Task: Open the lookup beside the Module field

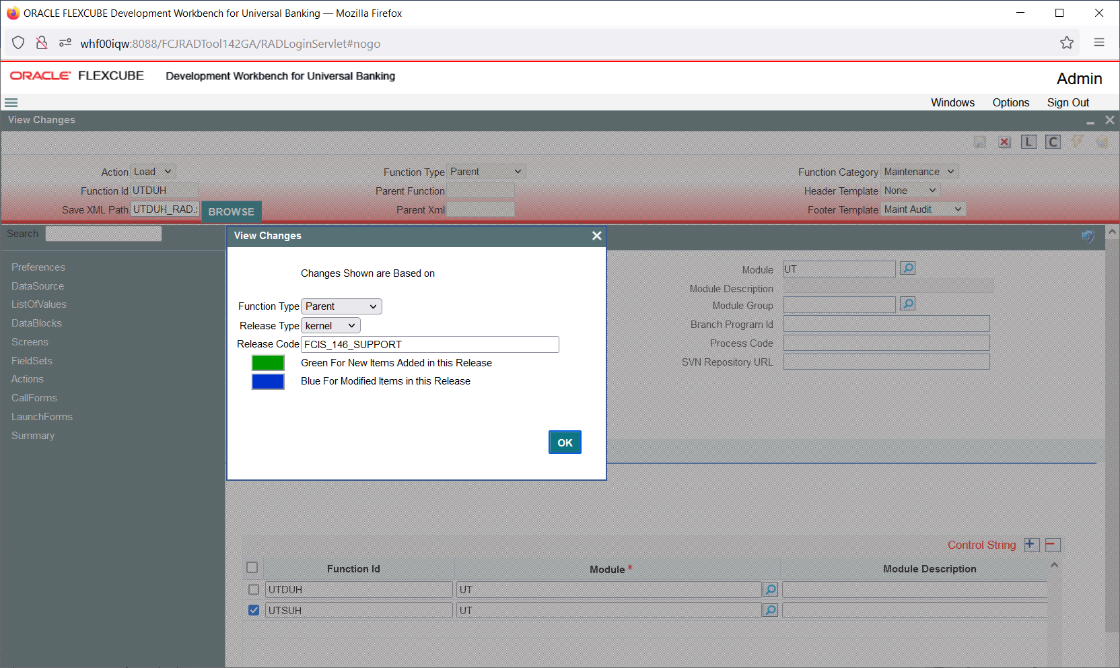Action: (908, 269)
